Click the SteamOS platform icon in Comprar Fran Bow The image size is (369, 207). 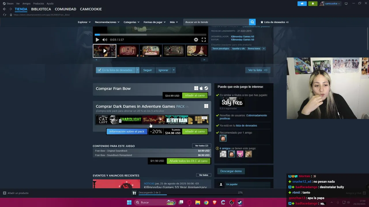pos(206,88)
